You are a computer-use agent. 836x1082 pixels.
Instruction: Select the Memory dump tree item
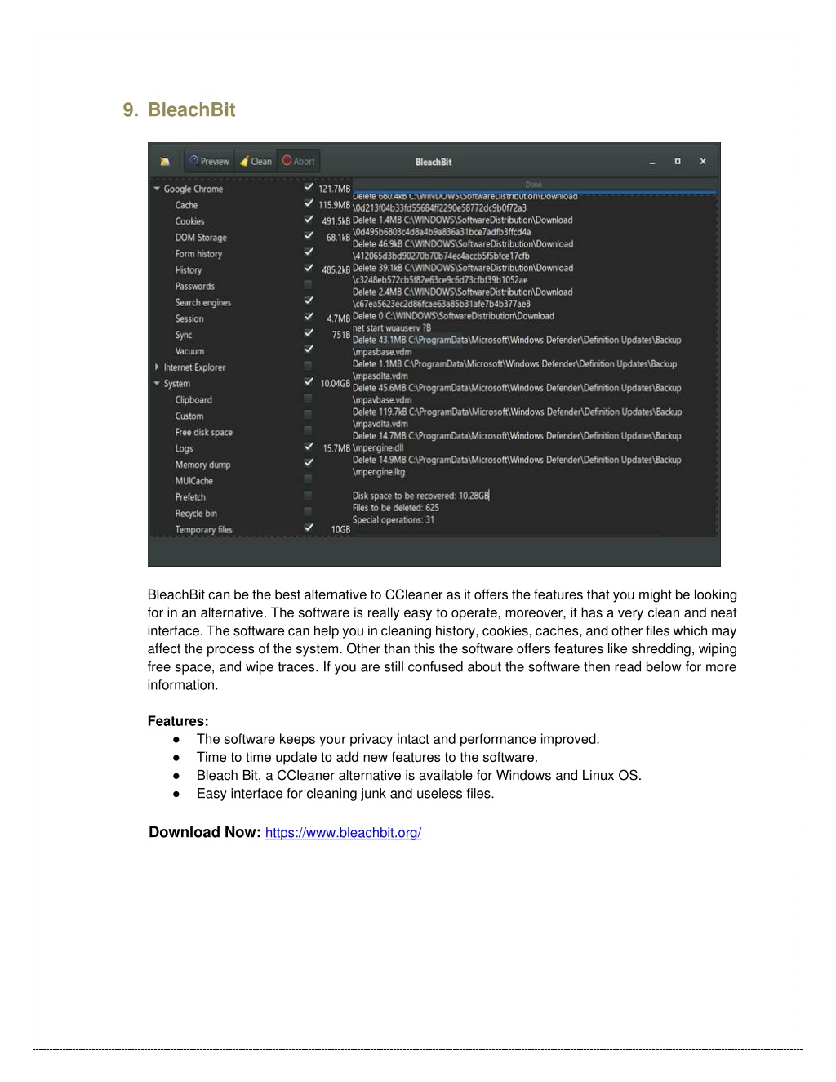[202, 465]
